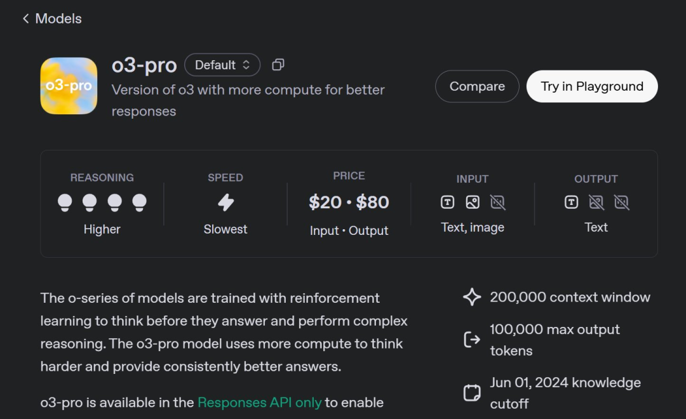This screenshot has height=419, width=686.
Task: Open the Responses API only link
Action: point(259,402)
